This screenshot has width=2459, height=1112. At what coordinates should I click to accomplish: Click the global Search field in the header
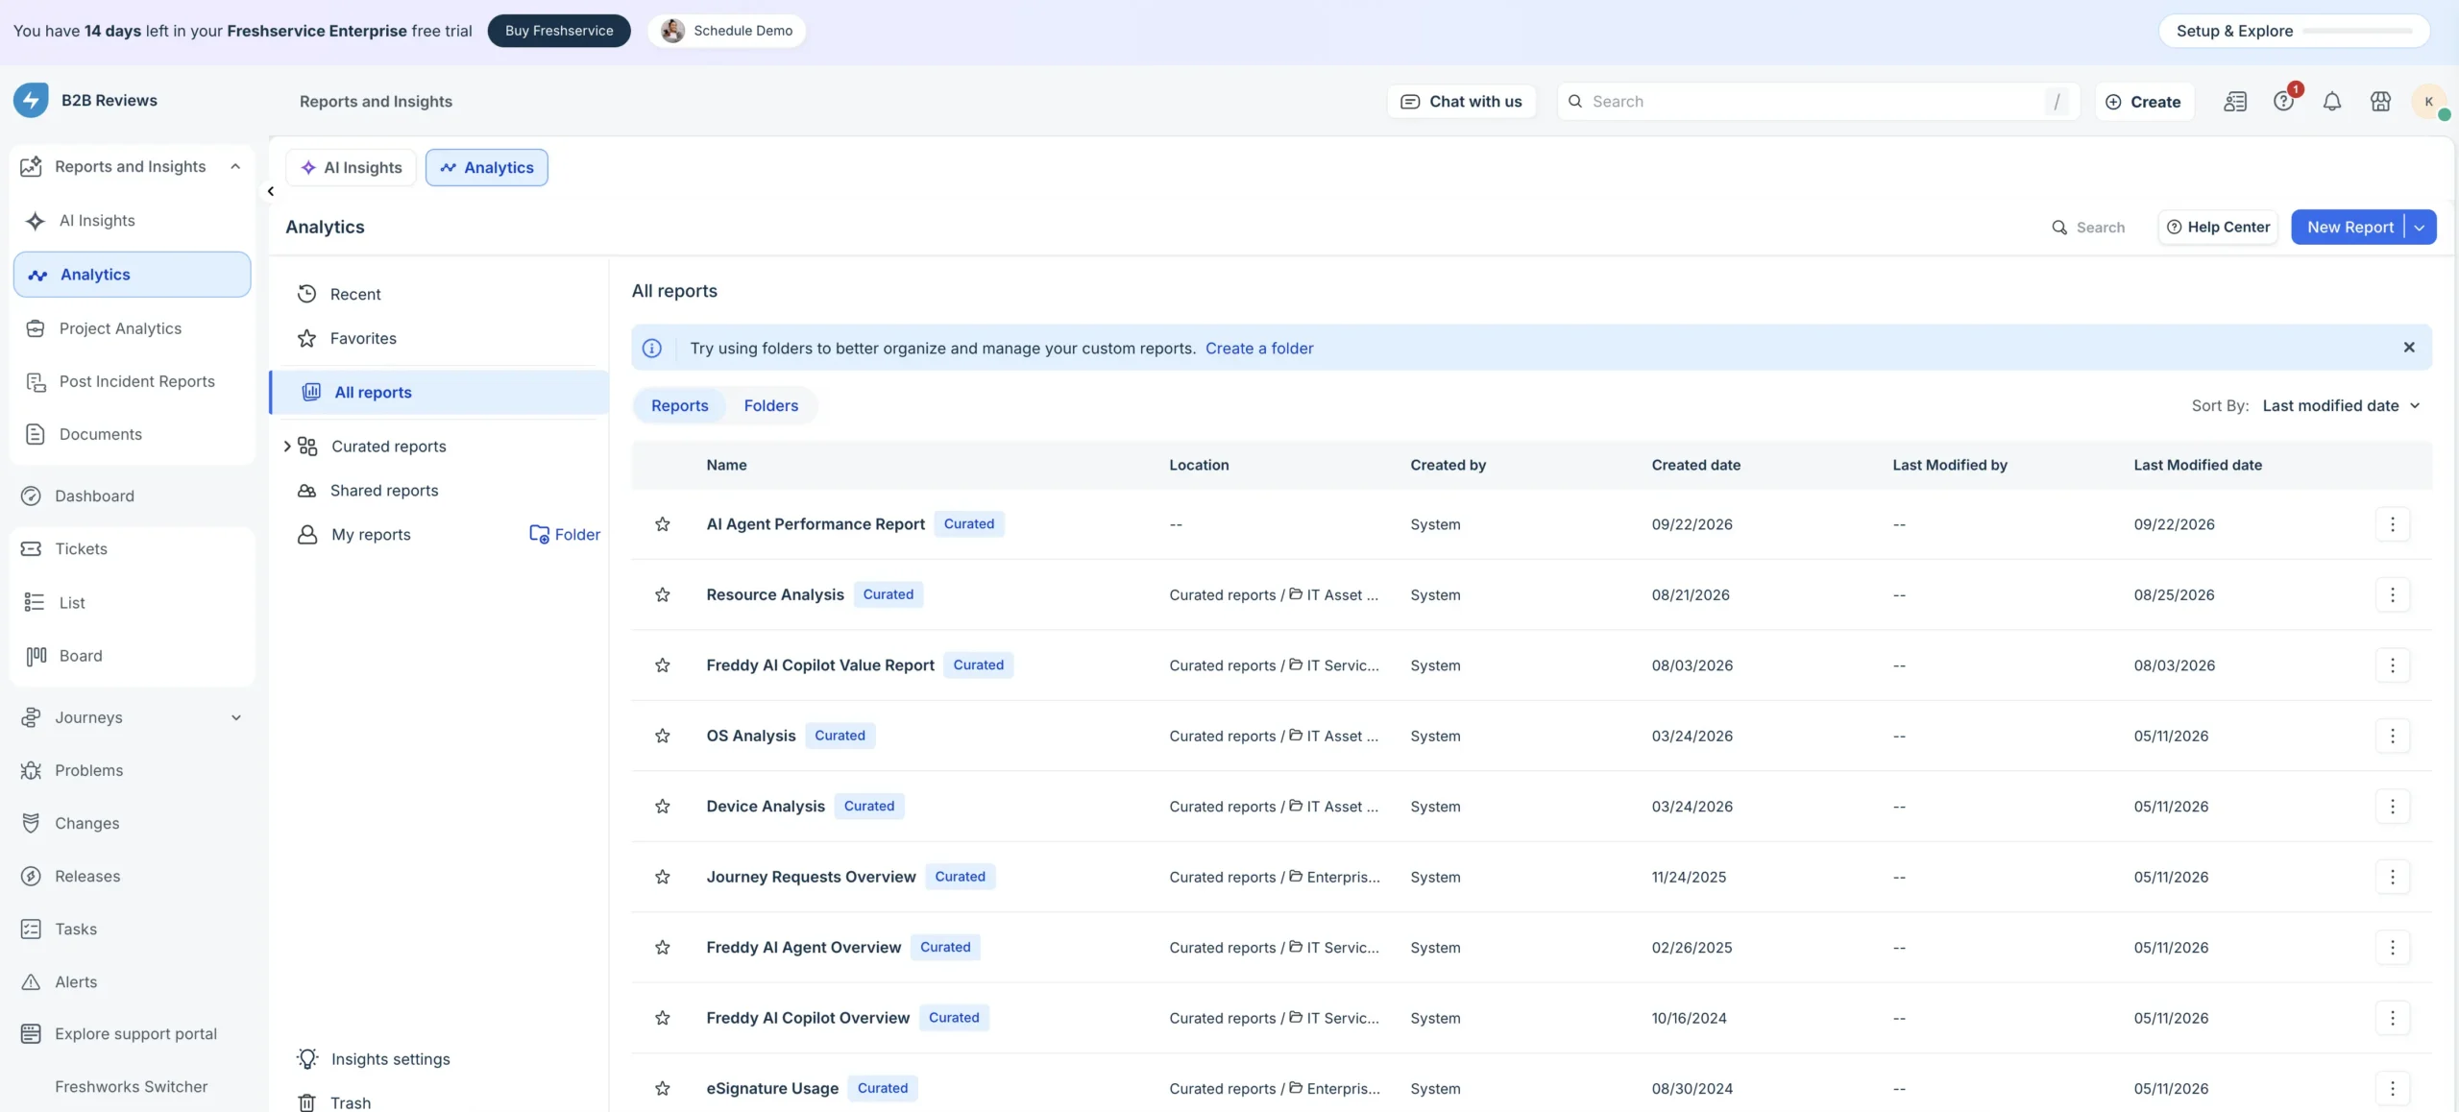(1819, 102)
